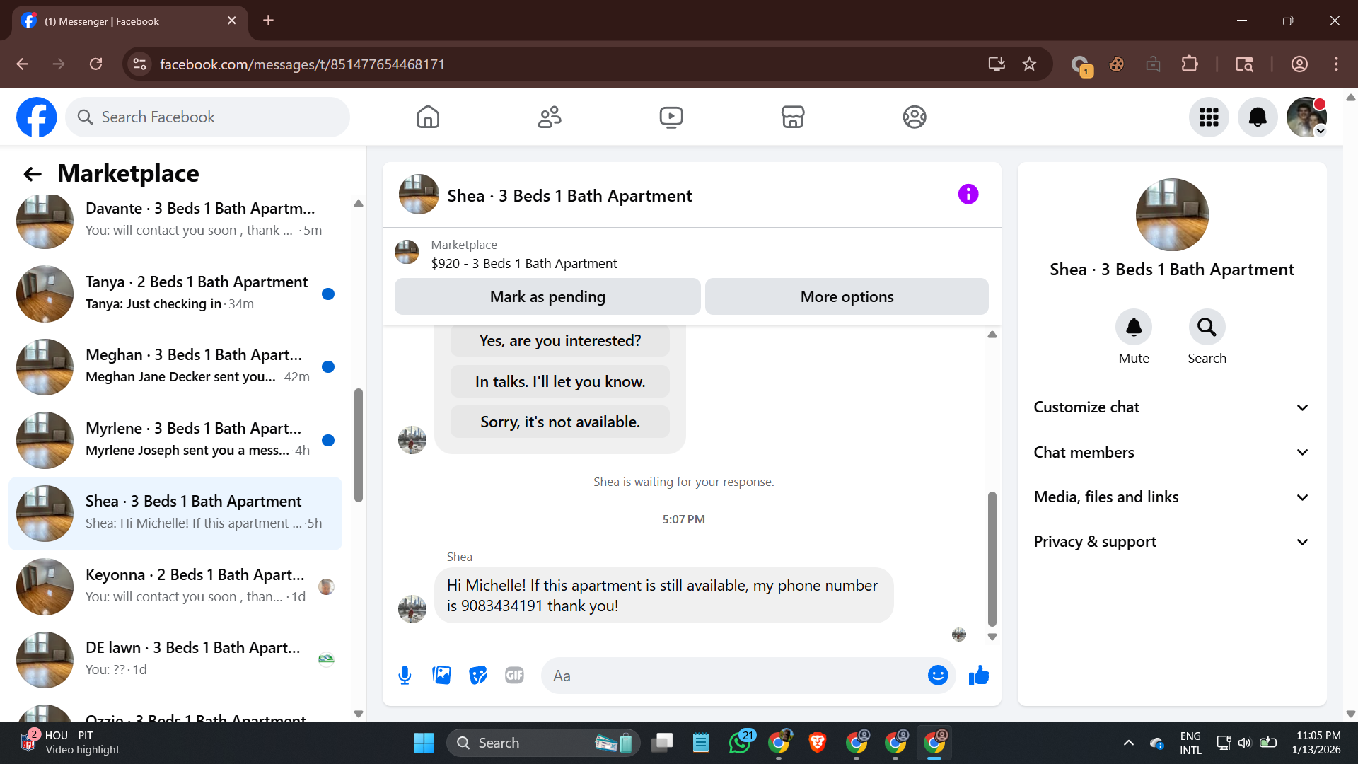Attach a photo using the image icon
1358x764 pixels.
point(441,676)
